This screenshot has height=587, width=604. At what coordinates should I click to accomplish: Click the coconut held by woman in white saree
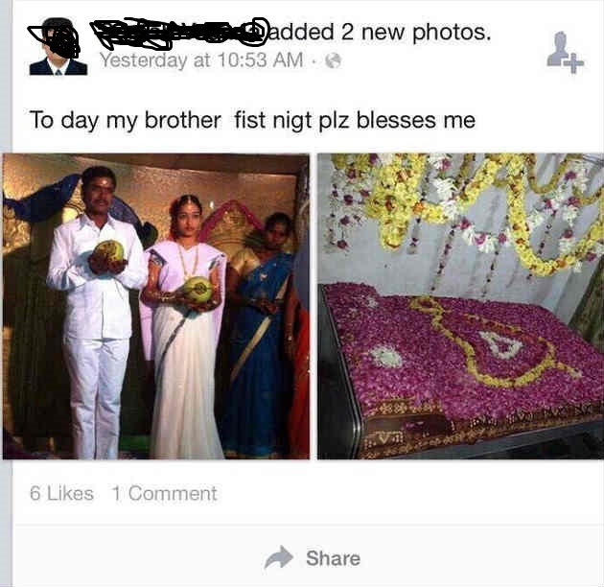pos(198,289)
